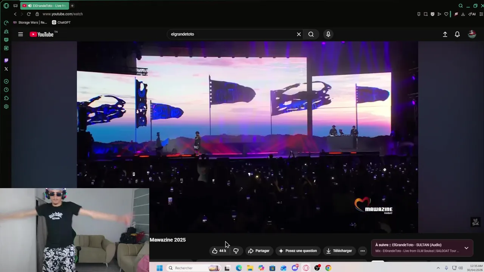The width and height of the screenshot is (484, 272).
Task: Open the sidebar player play-circle icon
Action: click(6, 81)
